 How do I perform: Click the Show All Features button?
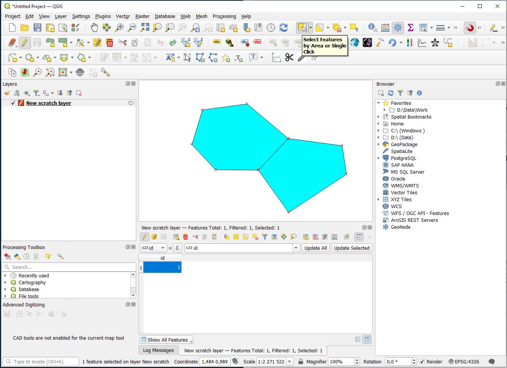point(166,340)
